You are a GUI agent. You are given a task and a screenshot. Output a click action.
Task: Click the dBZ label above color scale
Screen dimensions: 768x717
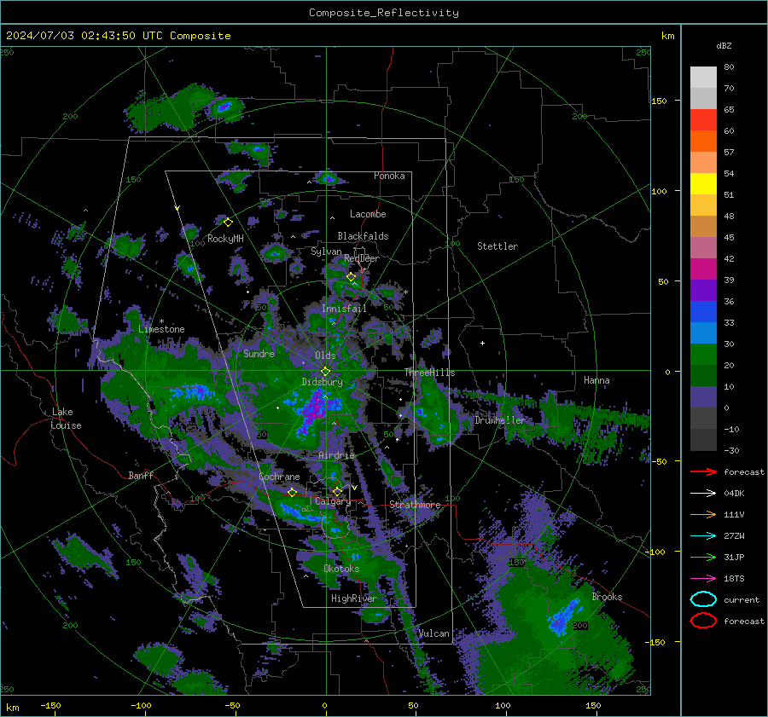[x=724, y=45]
